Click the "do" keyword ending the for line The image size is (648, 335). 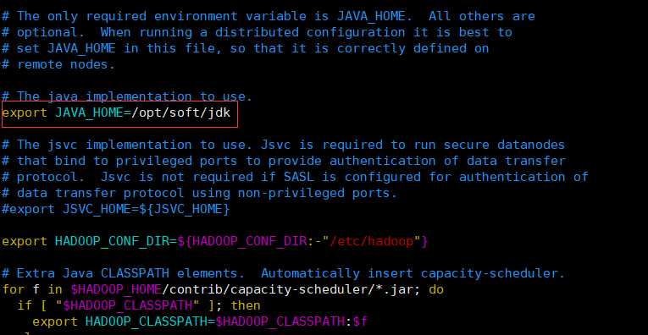436,289
